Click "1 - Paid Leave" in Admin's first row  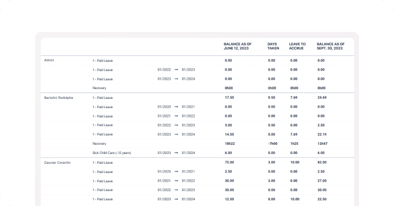pyautogui.click(x=102, y=61)
